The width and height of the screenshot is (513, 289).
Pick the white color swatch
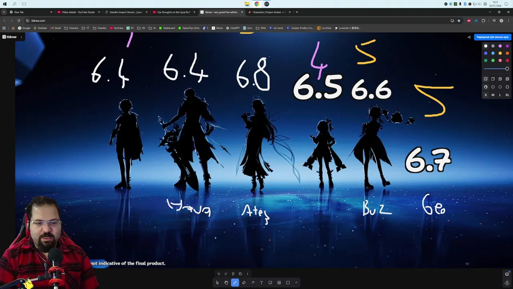click(486, 46)
